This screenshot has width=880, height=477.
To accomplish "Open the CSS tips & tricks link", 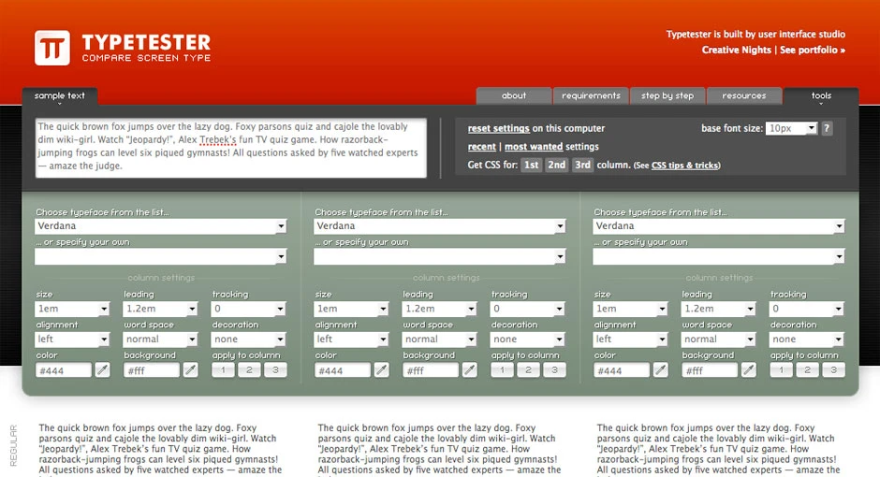I will (x=684, y=166).
